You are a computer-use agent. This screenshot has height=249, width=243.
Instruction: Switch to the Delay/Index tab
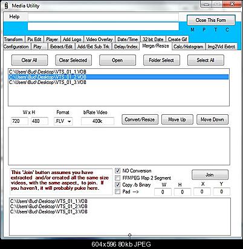click(126, 47)
